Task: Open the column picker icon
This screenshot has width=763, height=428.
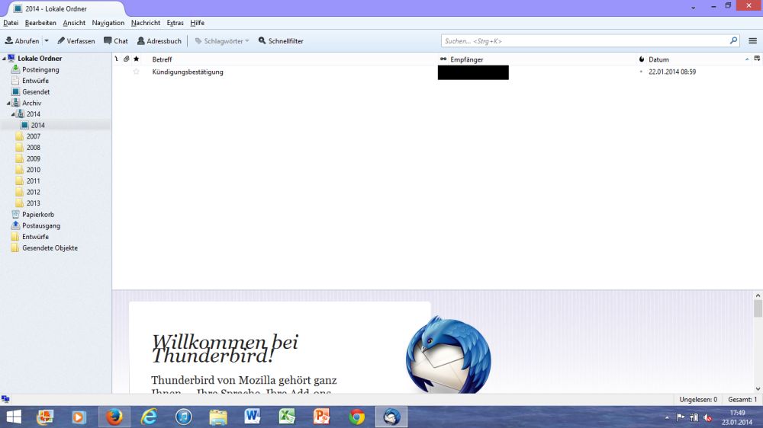Action: click(757, 59)
